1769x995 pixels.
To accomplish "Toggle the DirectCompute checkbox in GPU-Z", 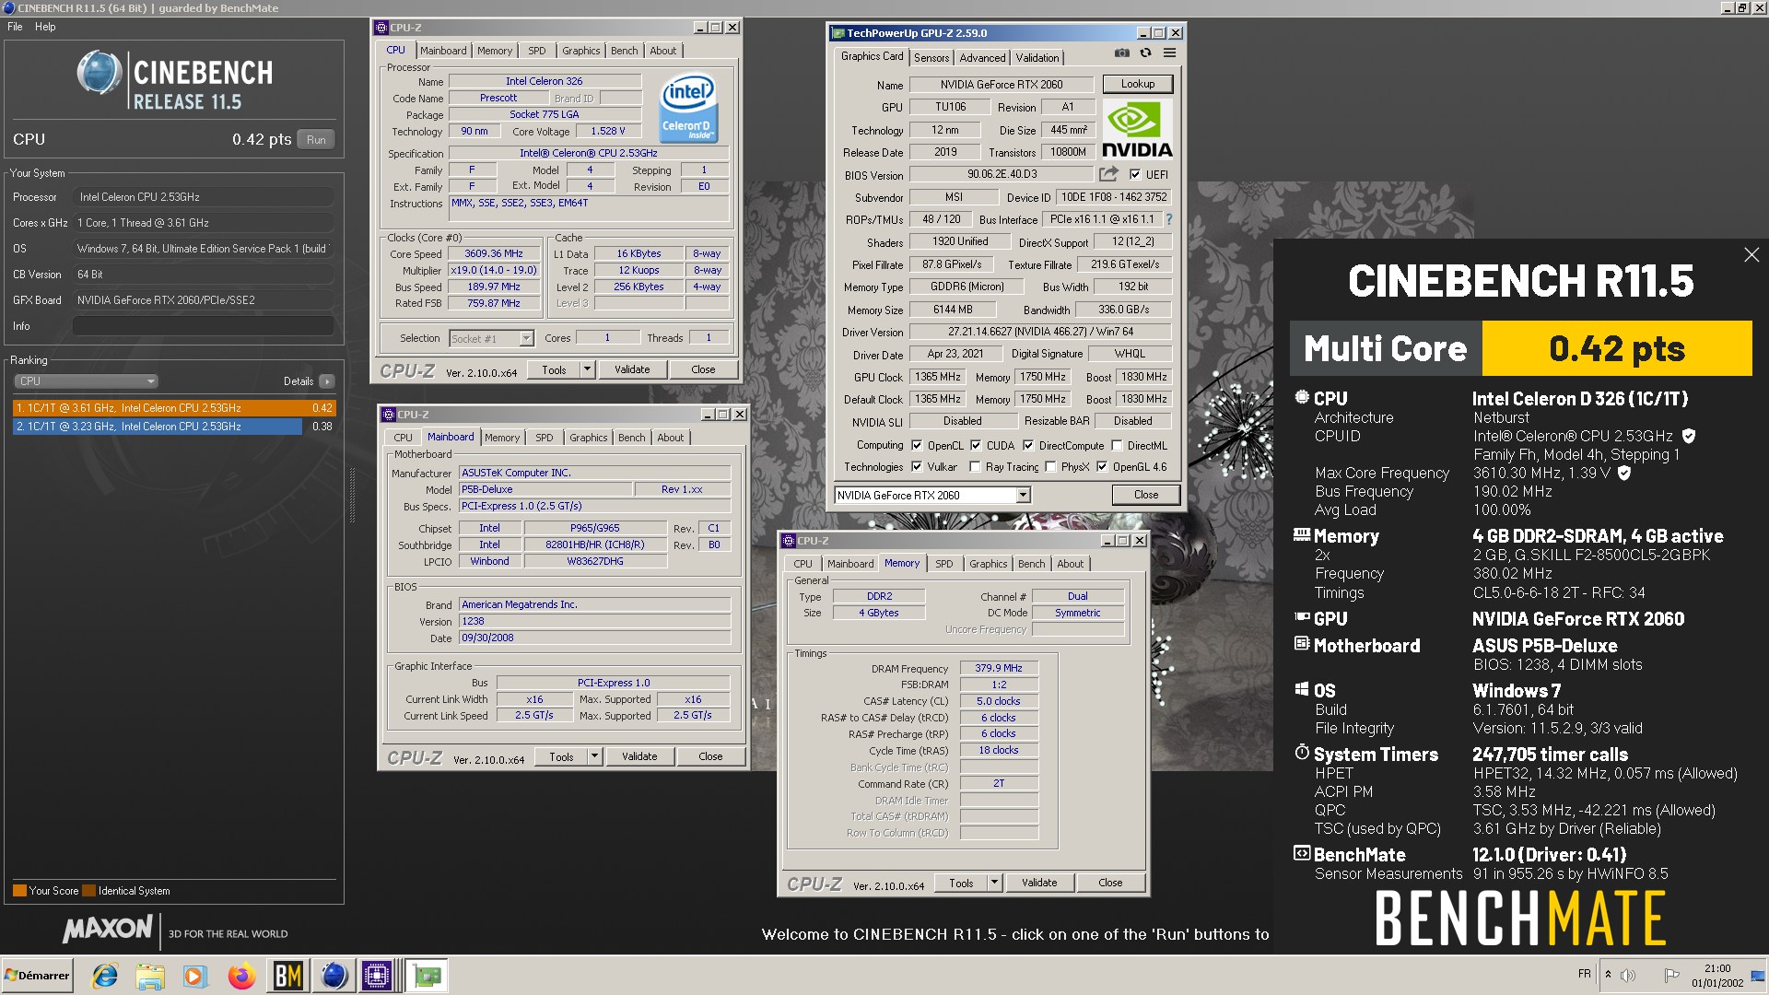I will tap(1028, 445).
